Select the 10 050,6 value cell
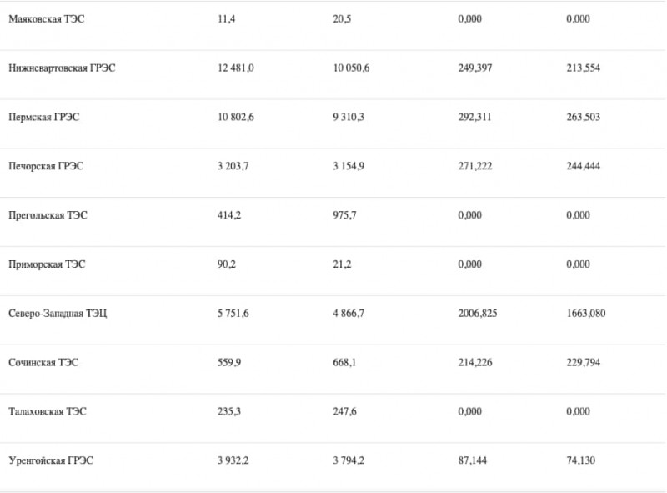667x493 pixels. (x=350, y=68)
